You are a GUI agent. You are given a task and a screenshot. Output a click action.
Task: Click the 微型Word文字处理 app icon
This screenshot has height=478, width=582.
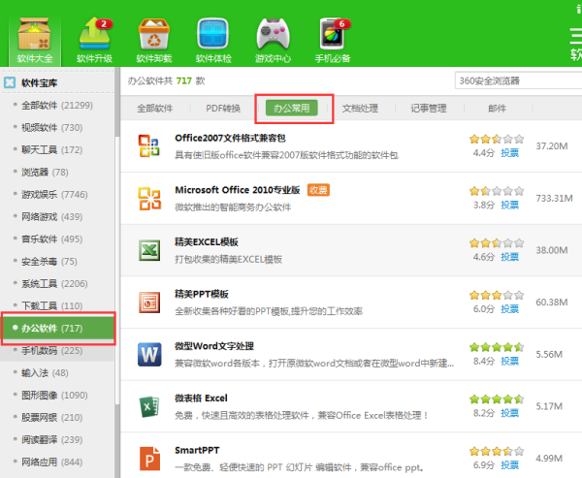coord(149,355)
